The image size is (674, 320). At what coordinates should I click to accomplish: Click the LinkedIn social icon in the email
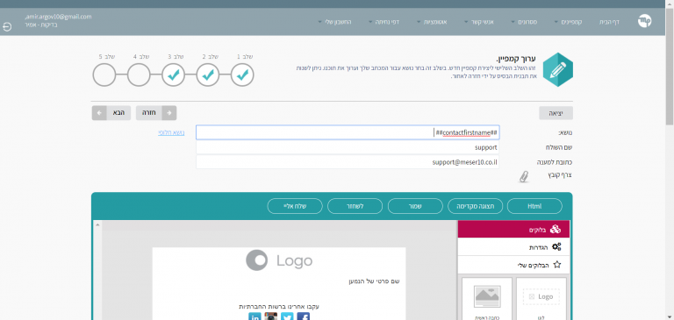(x=255, y=317)
